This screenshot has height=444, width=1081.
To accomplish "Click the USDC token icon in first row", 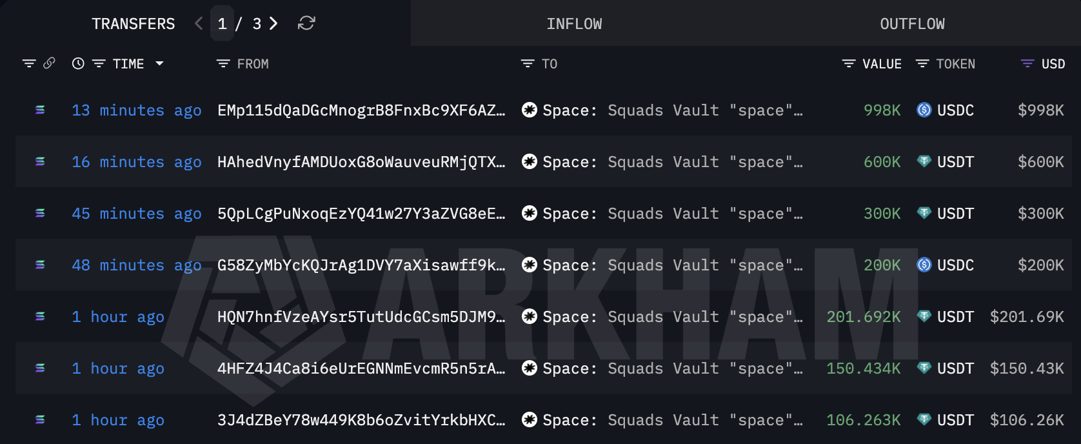I will 924,110.
